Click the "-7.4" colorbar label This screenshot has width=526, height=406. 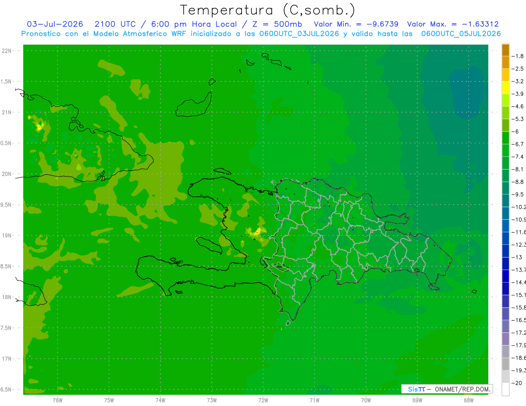[x=518, y=157]
